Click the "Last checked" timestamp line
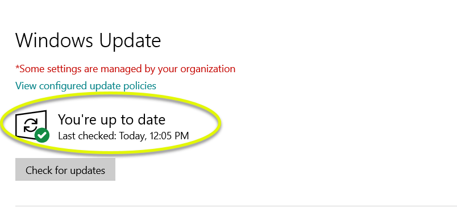Screen dimensions: 457x216 click(x=123, y=136)
